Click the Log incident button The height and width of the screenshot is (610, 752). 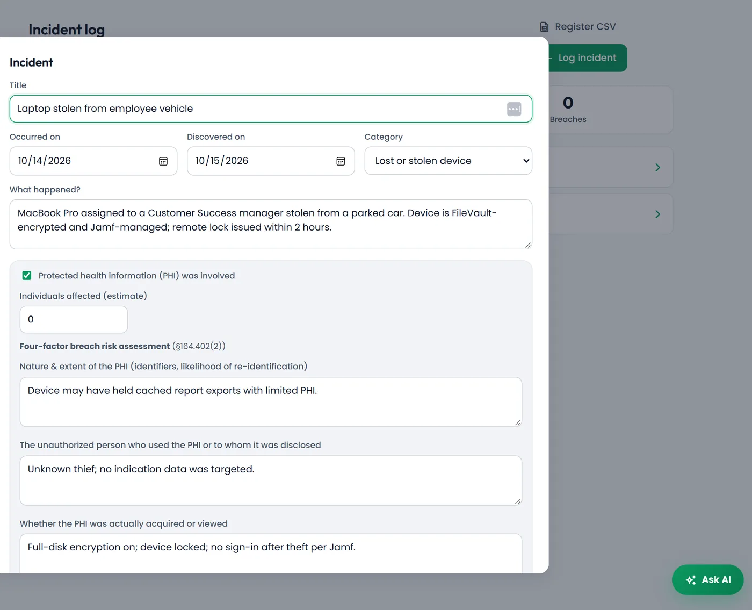pyautogui.click(x=587, y=58)
